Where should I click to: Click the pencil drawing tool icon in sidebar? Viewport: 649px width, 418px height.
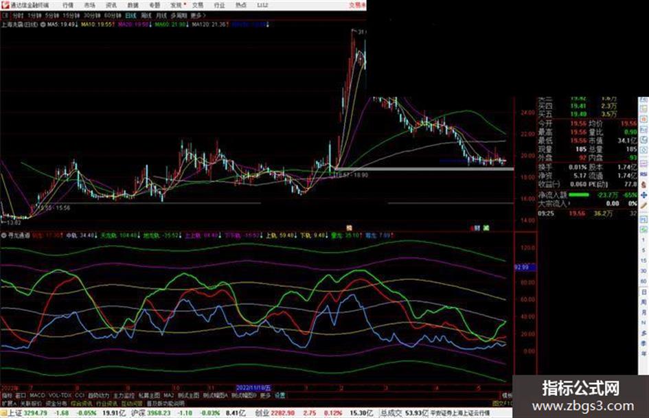point(644,205)
